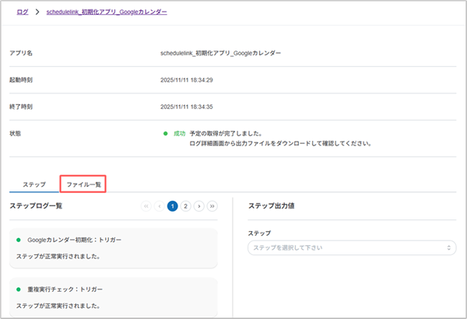Open the ログ breadcrumb link

click(x=23, y=12)
